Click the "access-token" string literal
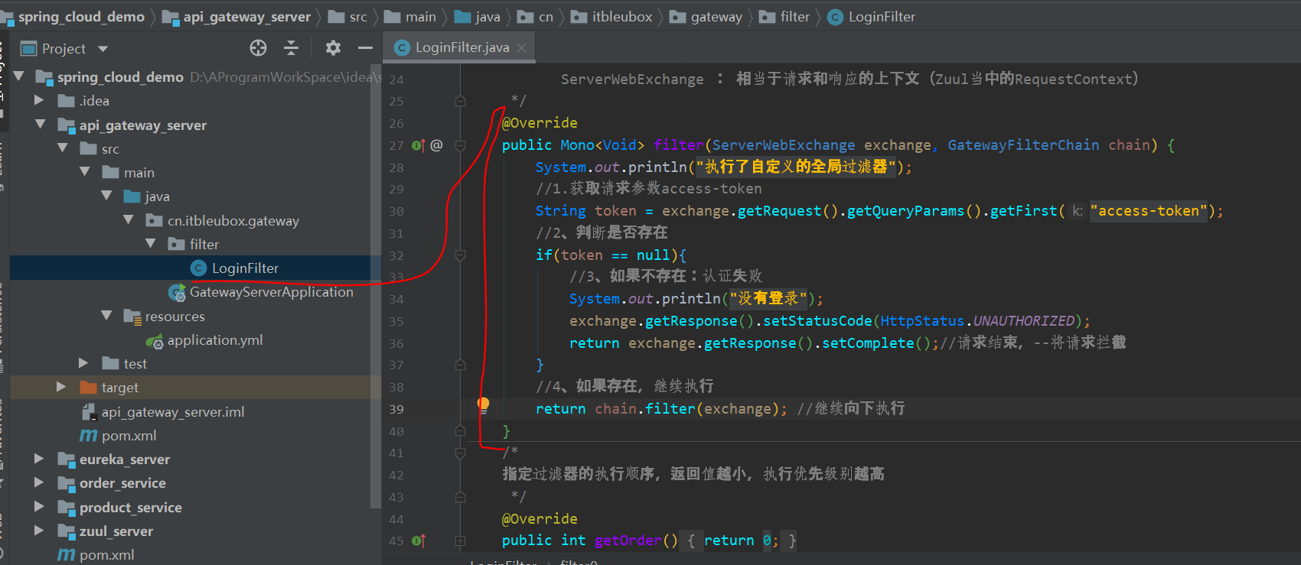Viewport: 1301px width, 565px height. click(1148, 211)
